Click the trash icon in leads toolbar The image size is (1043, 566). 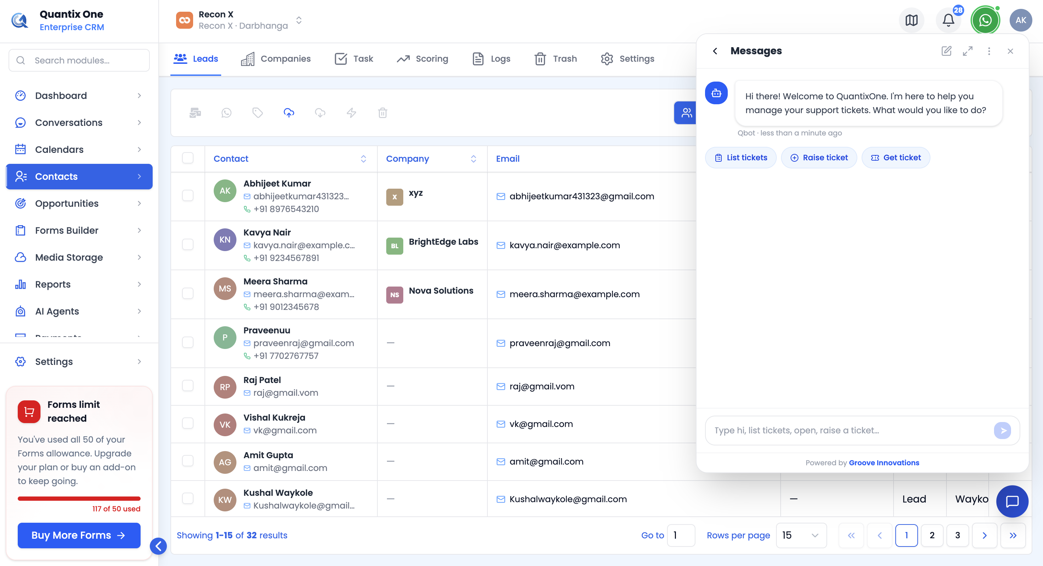point(383,113)
